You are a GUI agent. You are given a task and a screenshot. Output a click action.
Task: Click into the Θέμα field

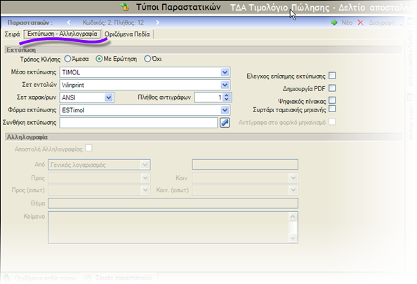click(173, 203)
